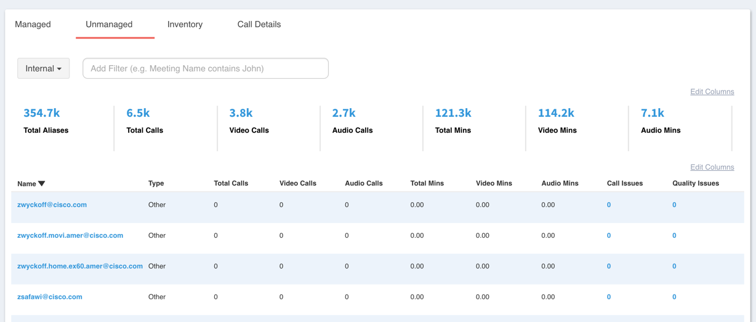Click Total Mins 0.00 in zwyckoff@cisco.com row

(417, 205)
